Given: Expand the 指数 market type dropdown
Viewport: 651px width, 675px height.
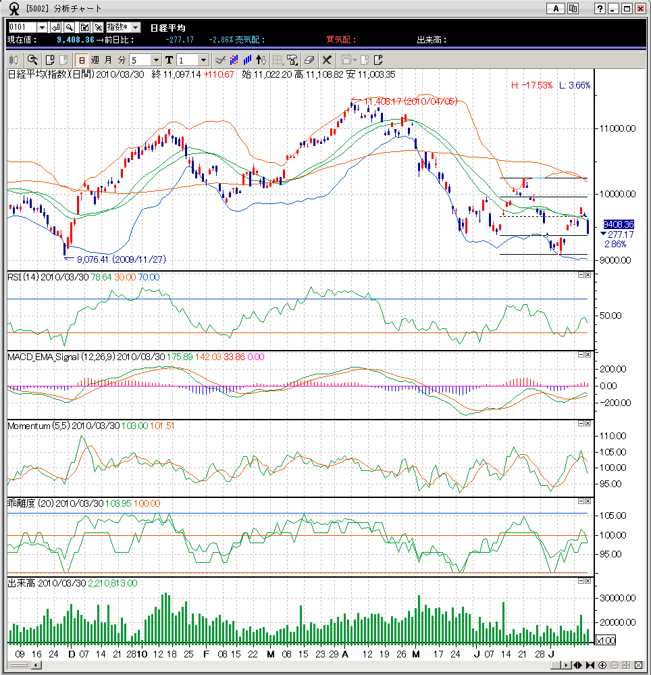Looking at the screenshot, I should click(135, 27).
